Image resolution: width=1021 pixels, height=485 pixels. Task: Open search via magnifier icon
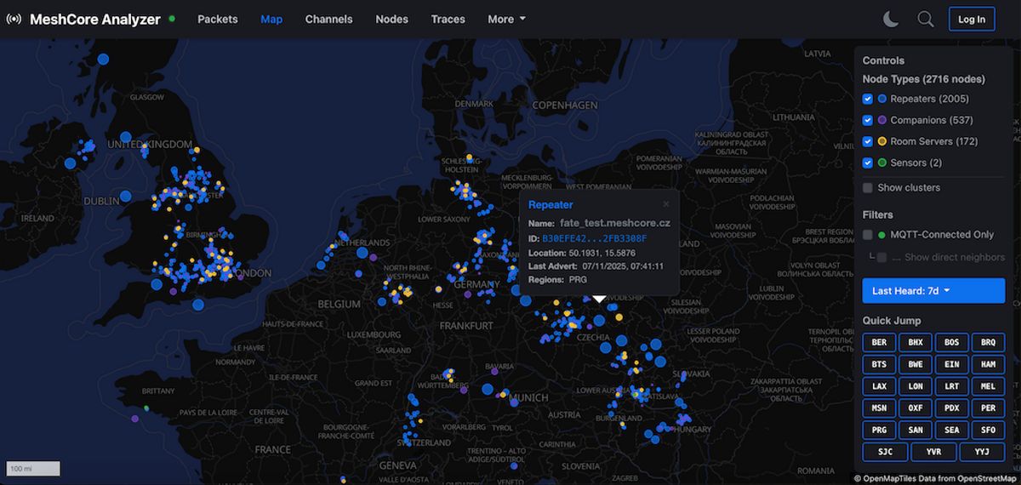926,19
